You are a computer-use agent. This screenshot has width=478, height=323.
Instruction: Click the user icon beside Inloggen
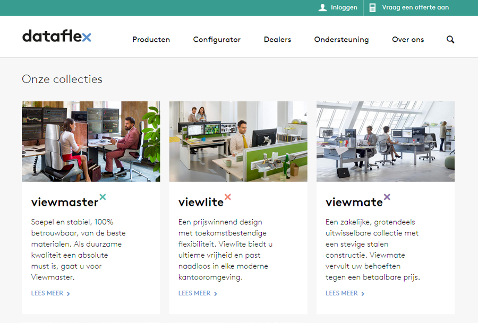click(322, 7)
